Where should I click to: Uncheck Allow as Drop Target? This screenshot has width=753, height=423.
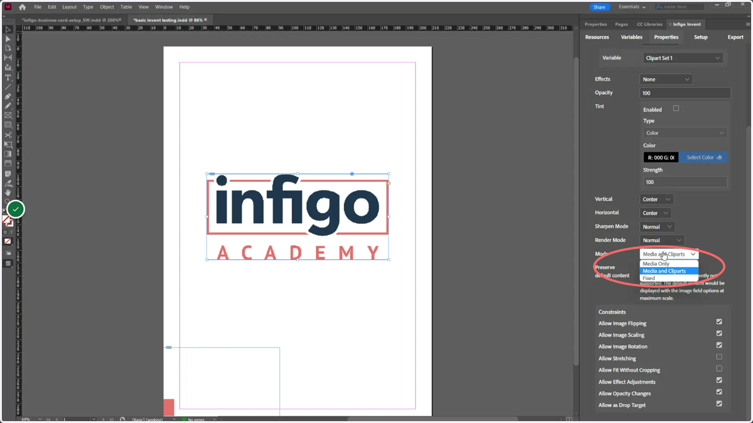(x=719, y=404)
